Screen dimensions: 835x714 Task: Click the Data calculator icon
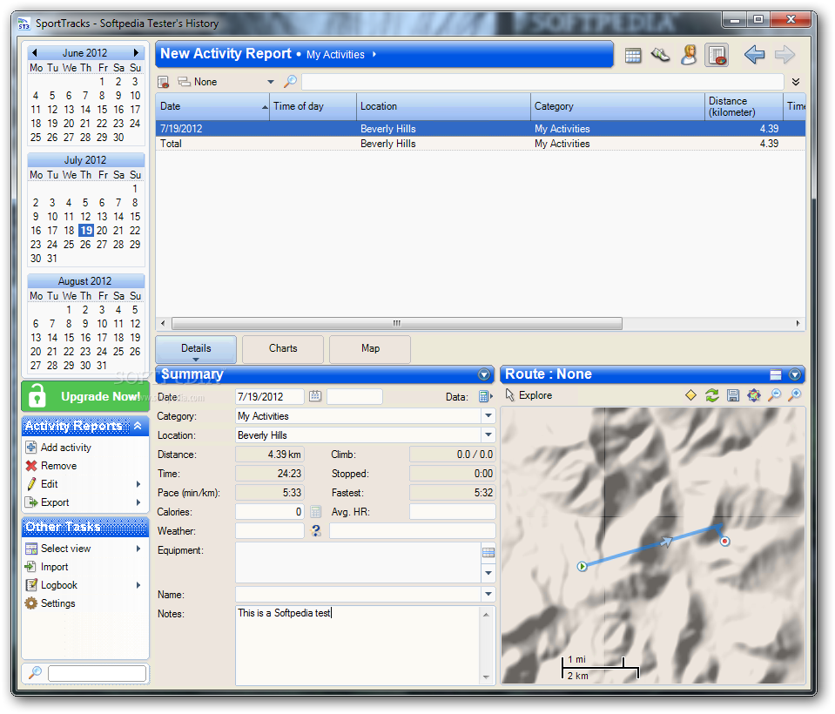click(x=485, y=396)
